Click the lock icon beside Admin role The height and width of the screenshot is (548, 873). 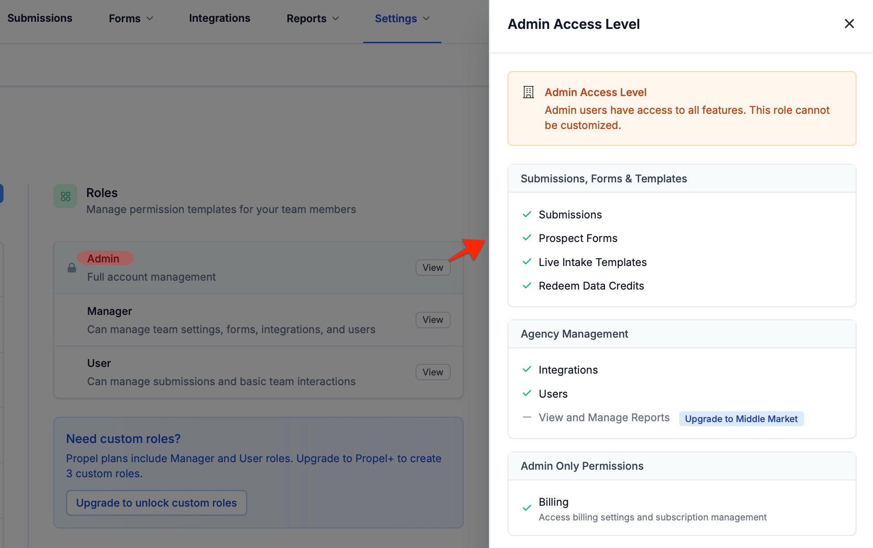[x=72, y=268]
